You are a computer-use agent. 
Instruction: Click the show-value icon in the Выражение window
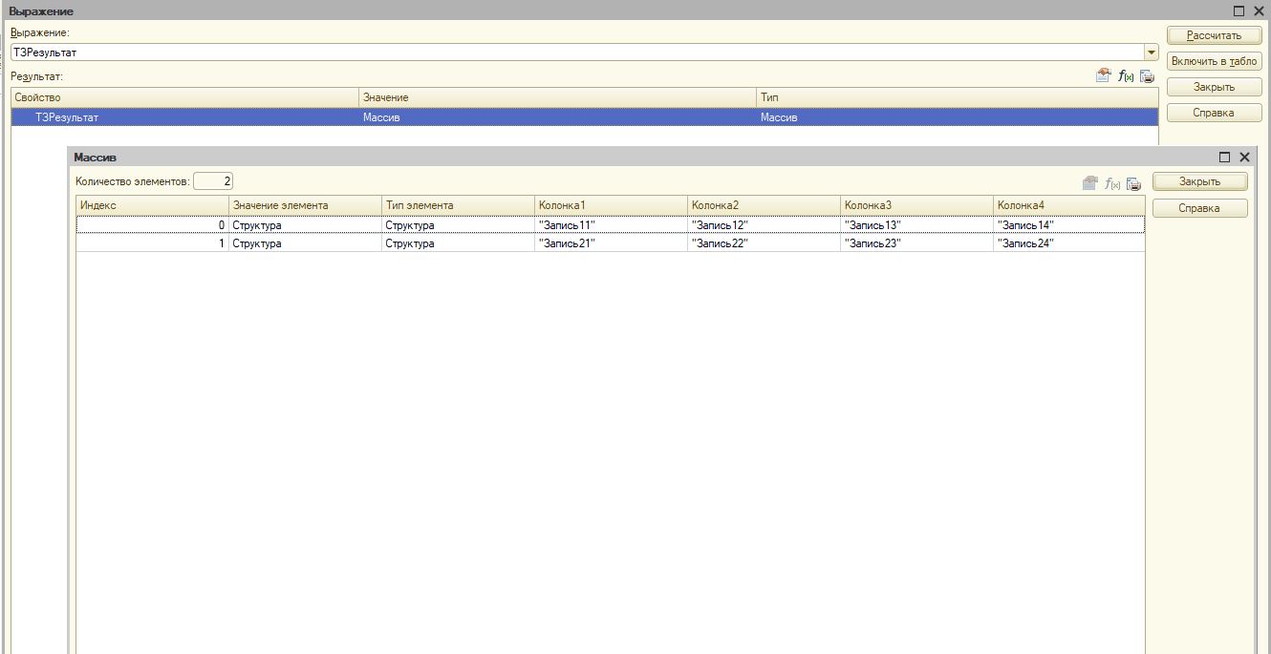click(x=1103, y=76)
